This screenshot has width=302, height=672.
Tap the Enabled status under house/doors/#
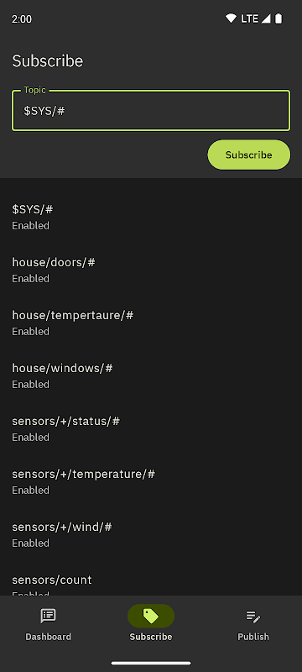30,279
